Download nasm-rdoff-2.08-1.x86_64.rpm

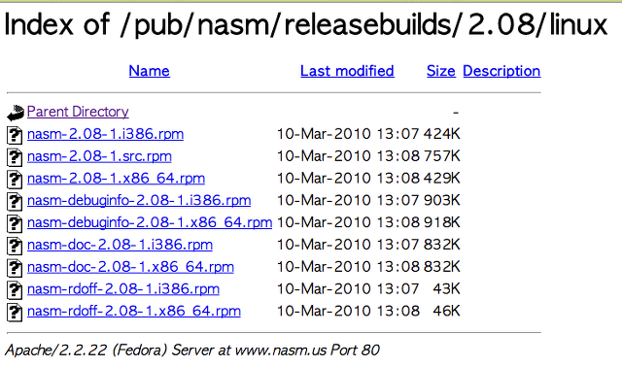134,312
